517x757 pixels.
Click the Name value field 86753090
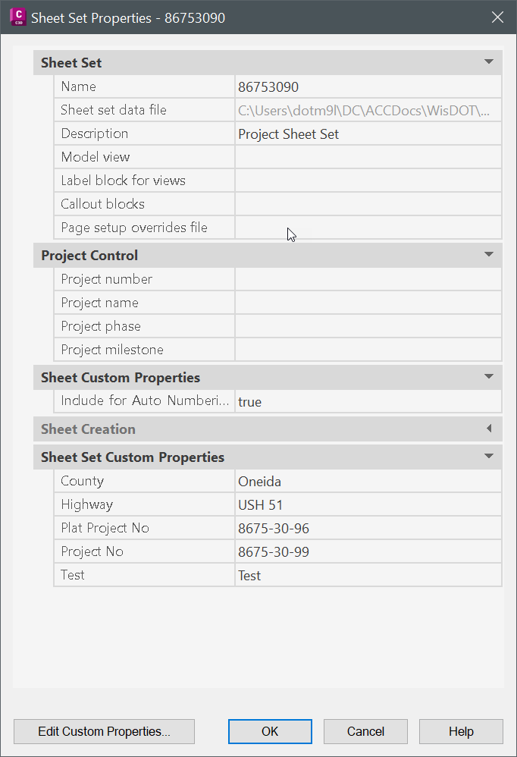pos(368,87)
